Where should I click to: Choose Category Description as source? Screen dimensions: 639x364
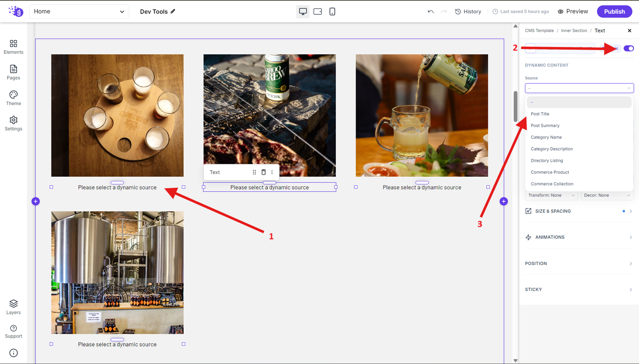(579, 149)
